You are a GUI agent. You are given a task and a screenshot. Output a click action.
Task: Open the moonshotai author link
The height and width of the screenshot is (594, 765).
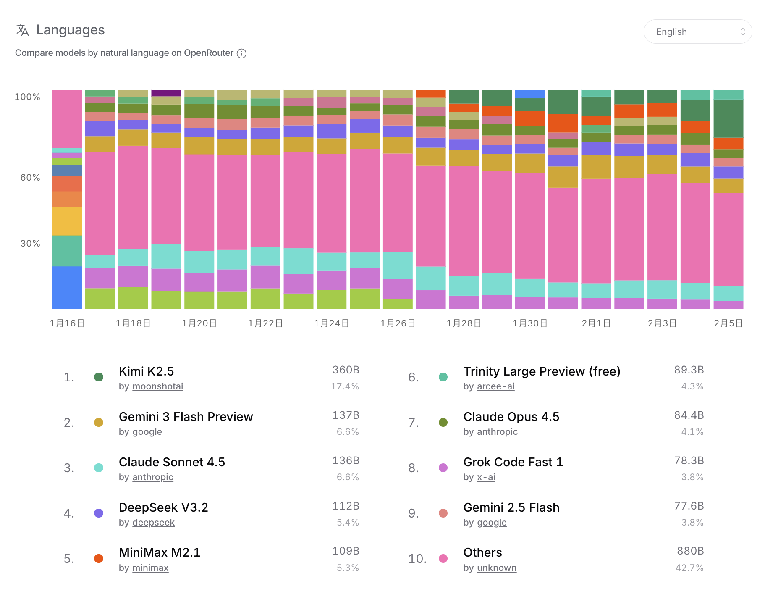(157, 386)
